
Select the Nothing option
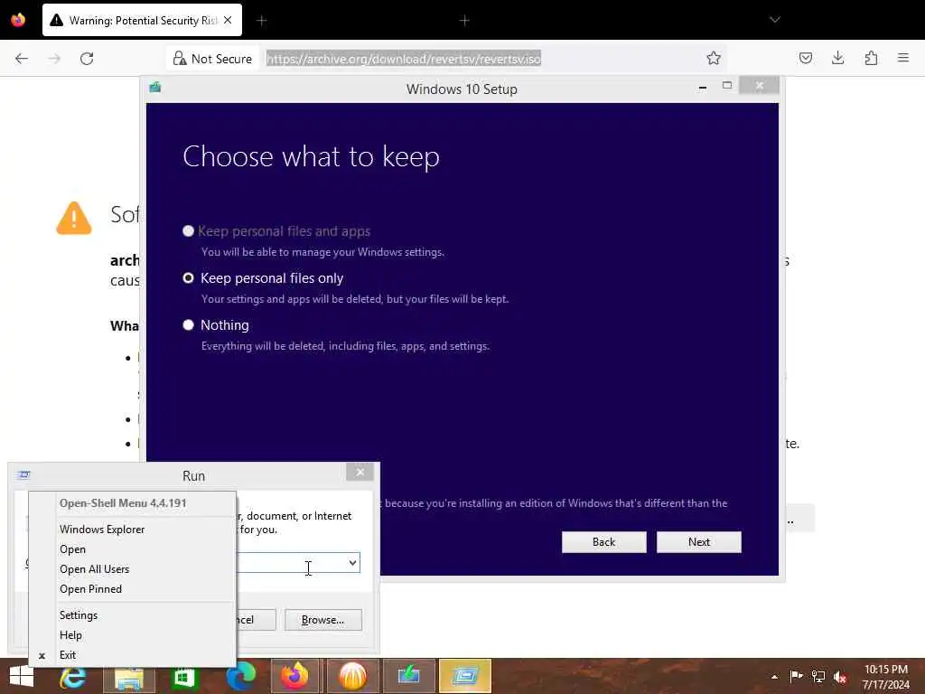(x=216, y=325)
